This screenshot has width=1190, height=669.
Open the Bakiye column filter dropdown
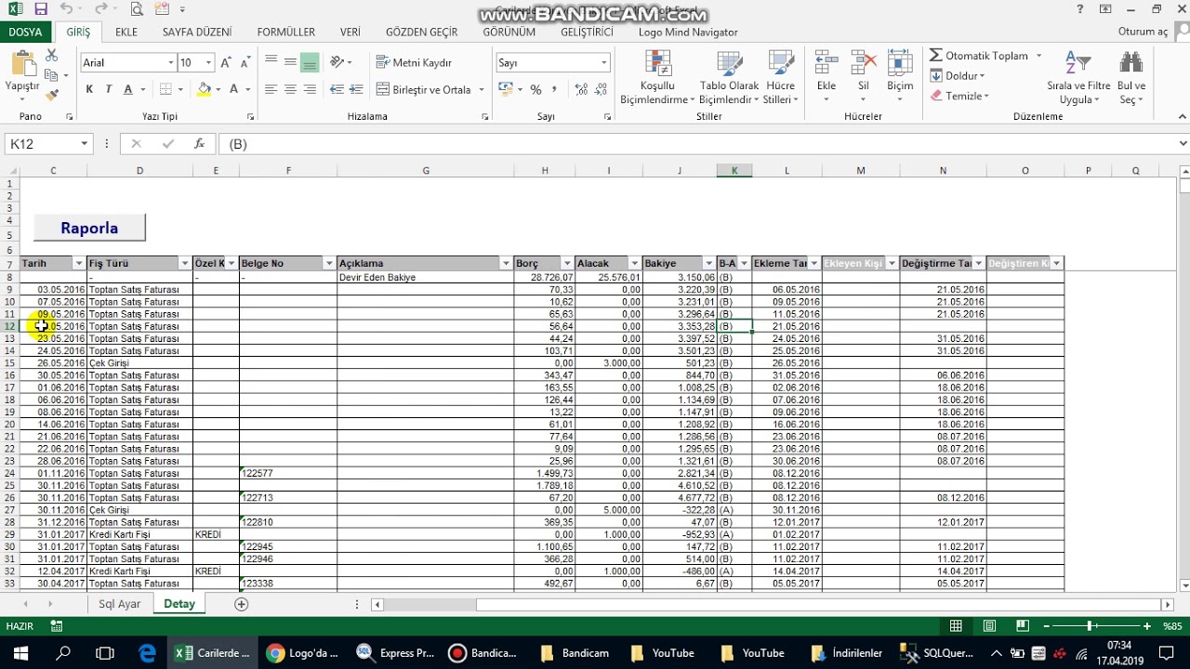click(x=707, y=264)
